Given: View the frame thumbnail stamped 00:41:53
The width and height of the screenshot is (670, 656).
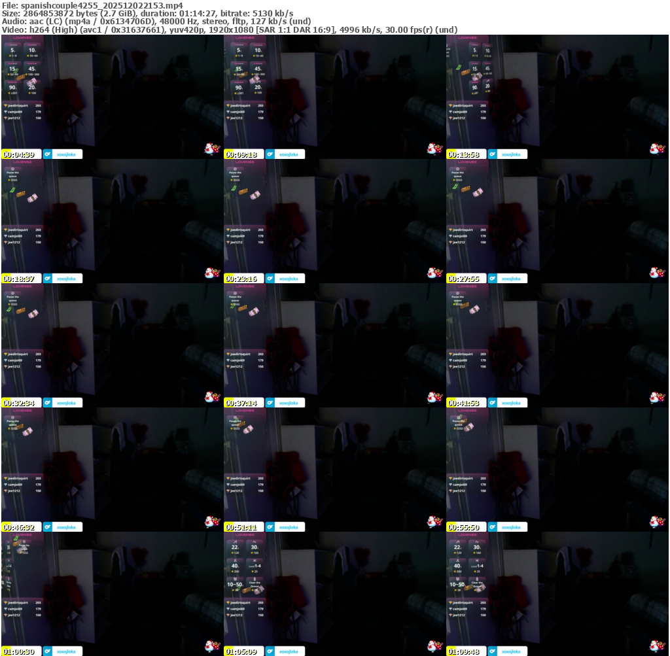Looking at the screenshot, I should coord(557,345).
